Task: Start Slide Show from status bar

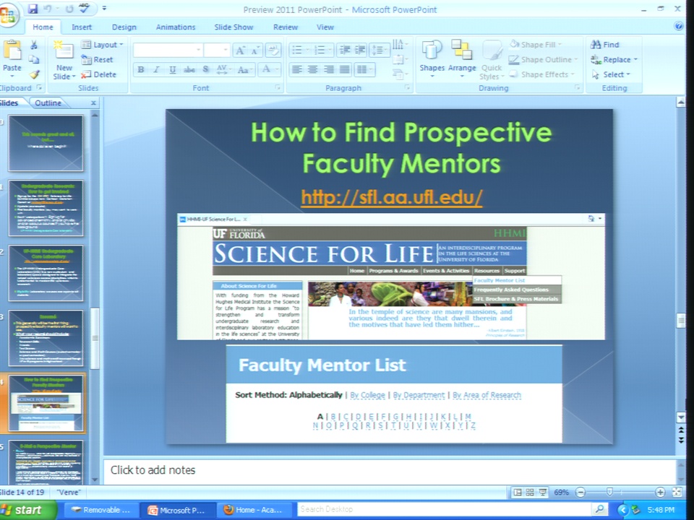Action: pos(543,492)
